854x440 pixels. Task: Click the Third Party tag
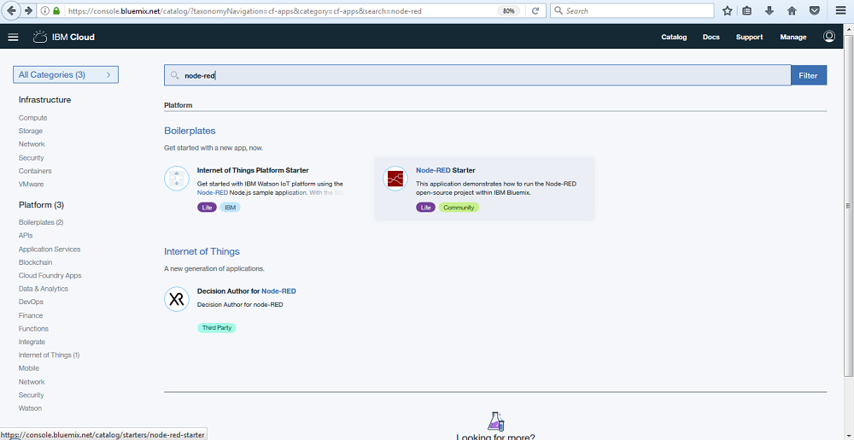tap(216, 328)
